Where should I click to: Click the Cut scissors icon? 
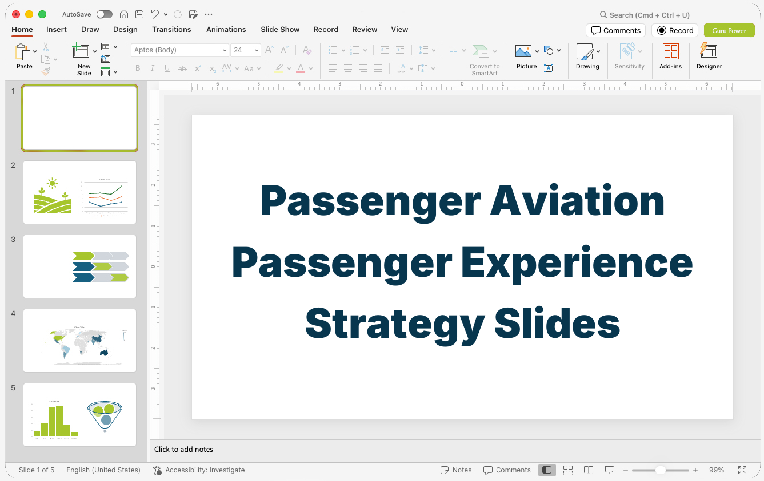(46, 47)
